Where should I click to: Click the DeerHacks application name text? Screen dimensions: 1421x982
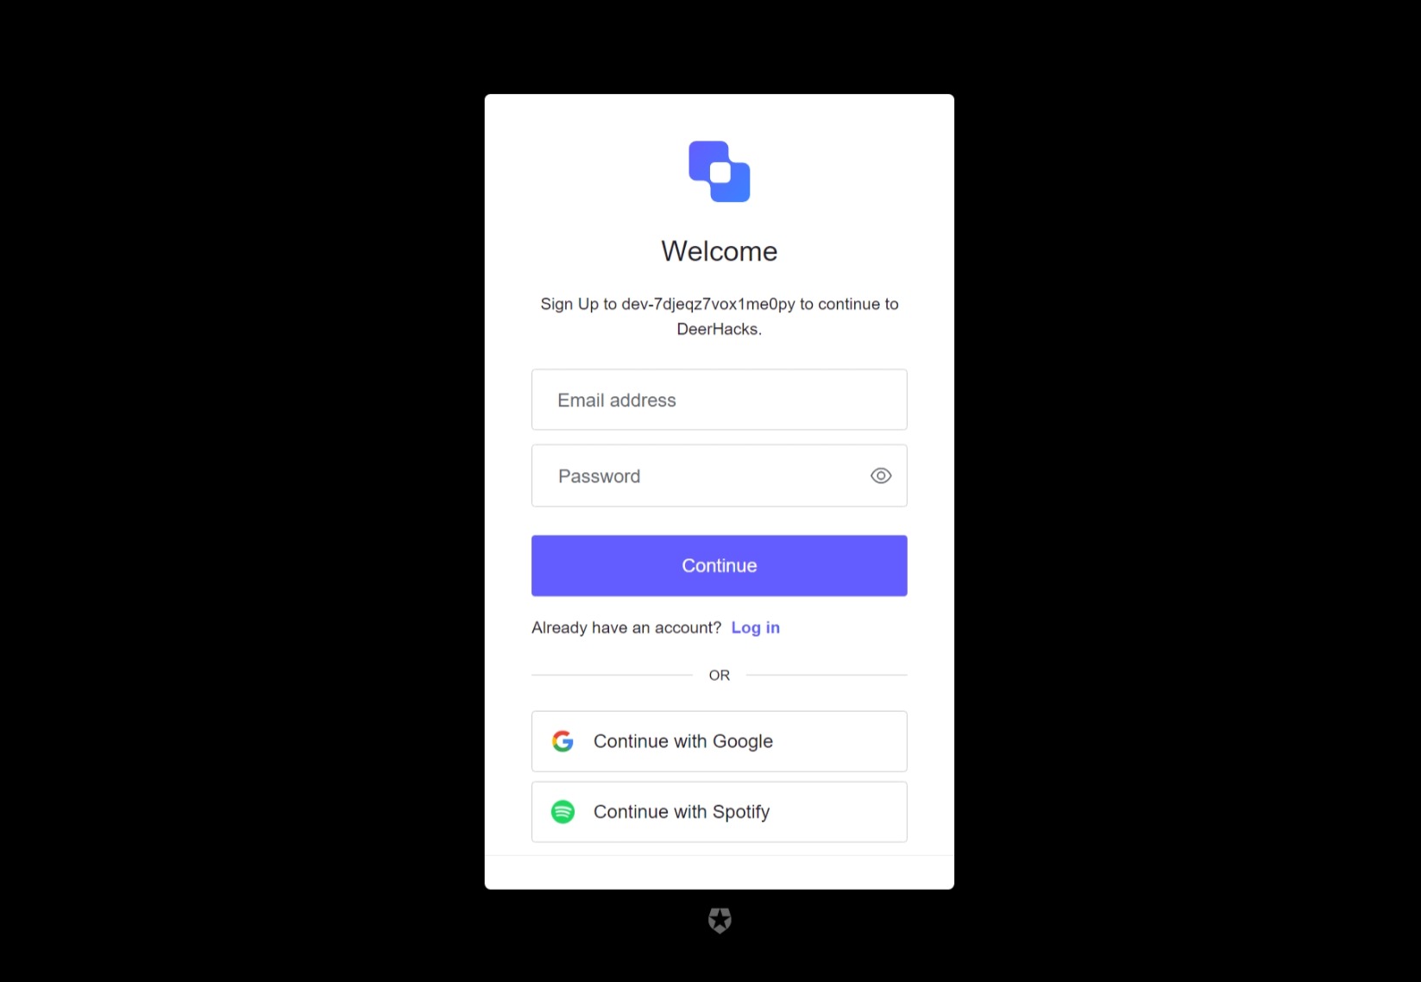tap(717, 329)
